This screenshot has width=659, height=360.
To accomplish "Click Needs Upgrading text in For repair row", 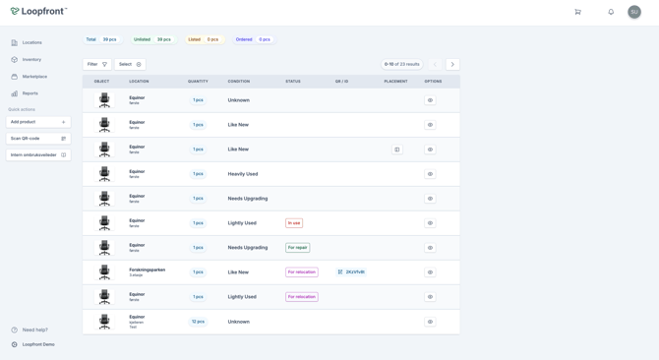I will tap(248, 248).
